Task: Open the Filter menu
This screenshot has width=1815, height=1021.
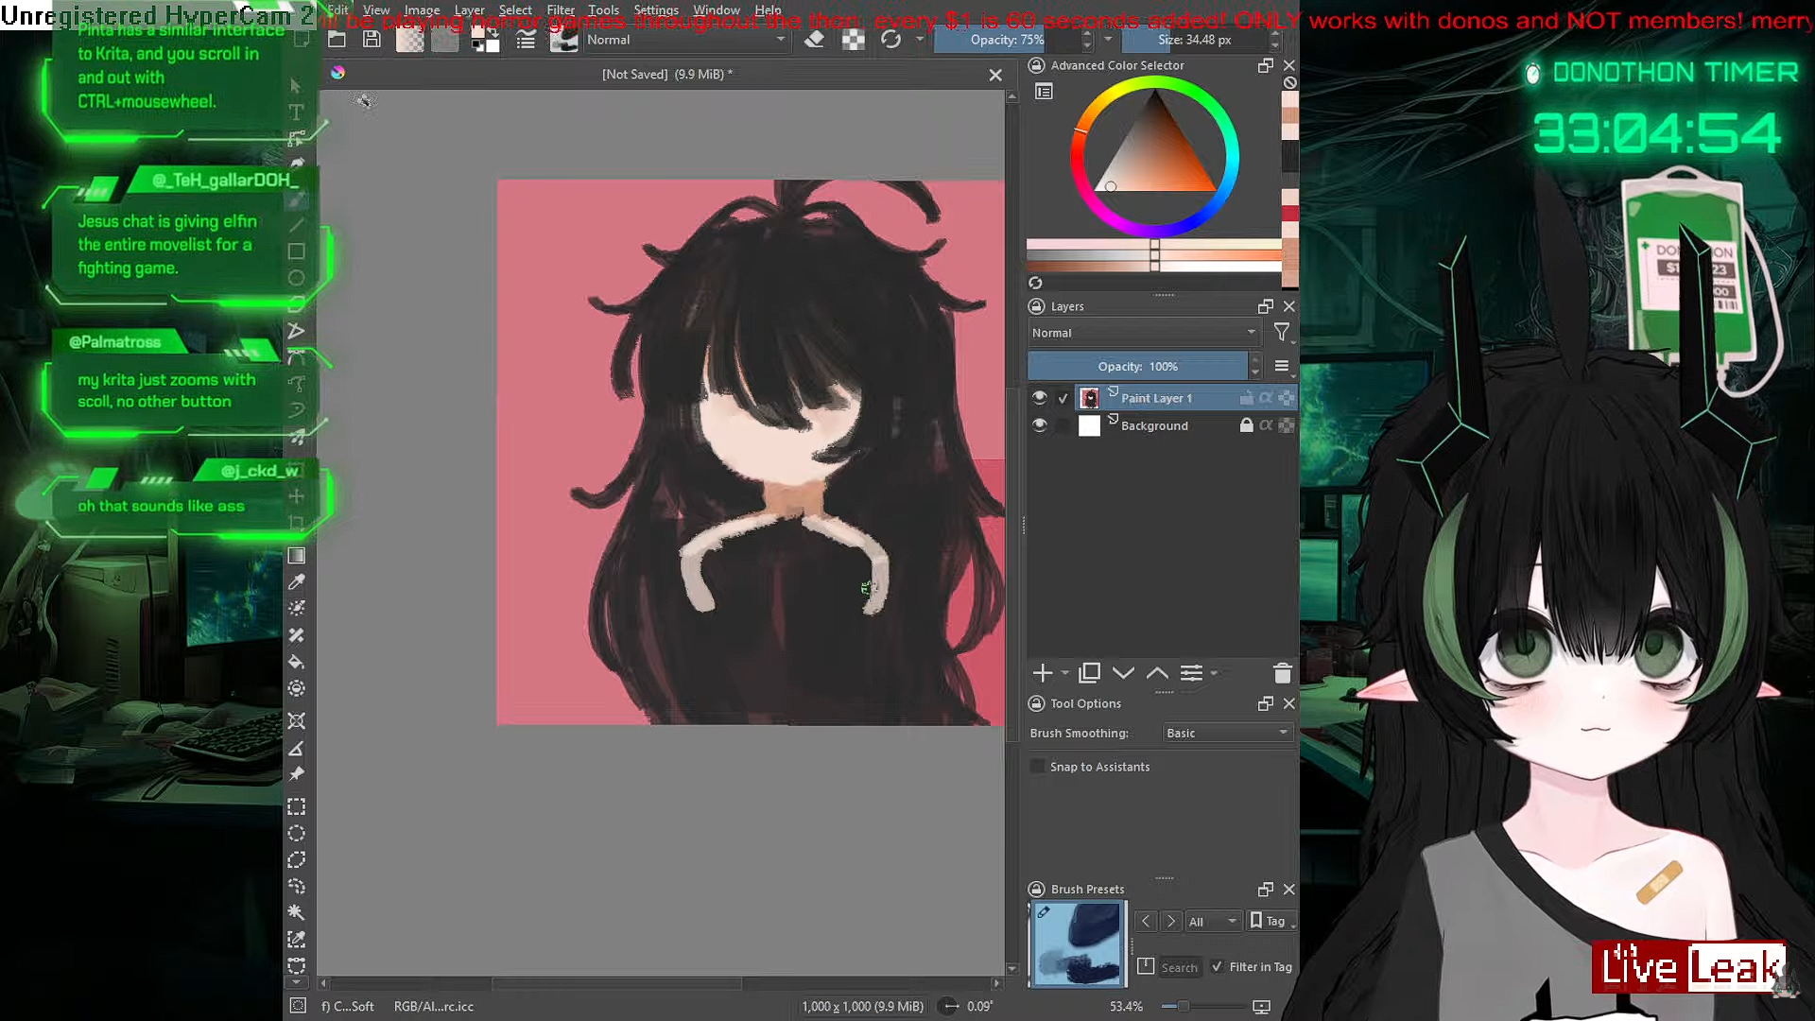Action: pos(560,10)
